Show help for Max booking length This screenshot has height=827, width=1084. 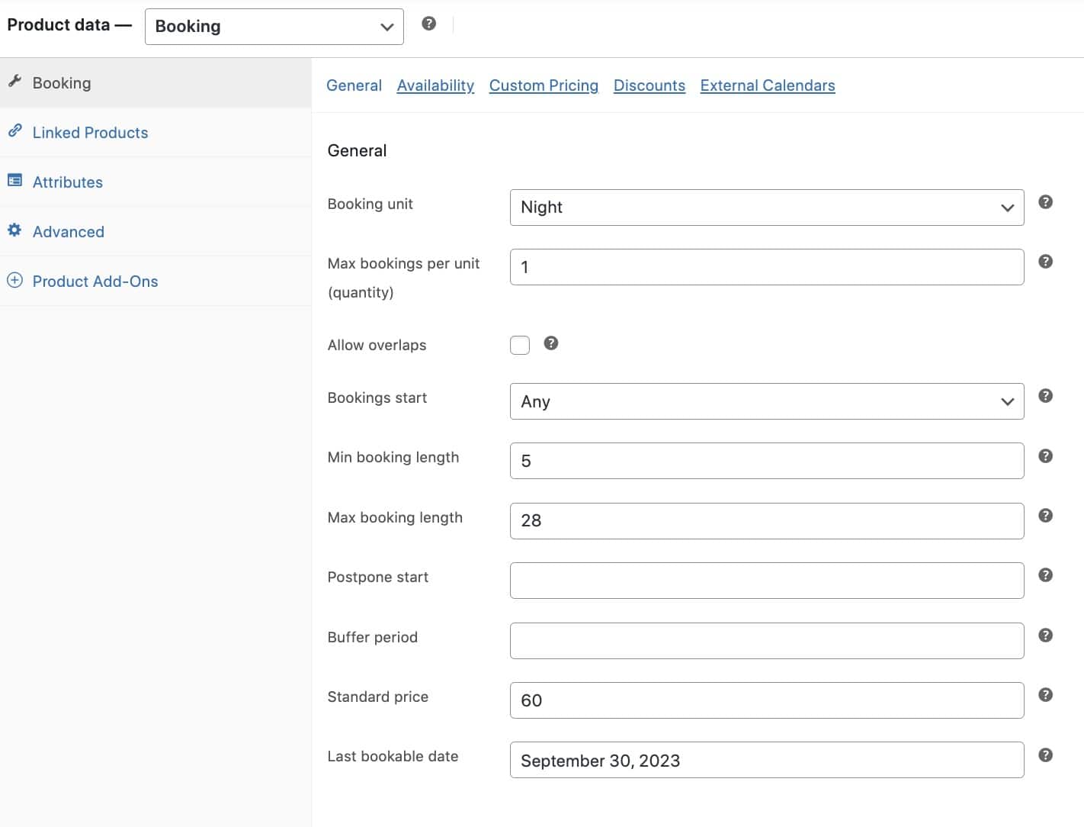point(1046,516)
